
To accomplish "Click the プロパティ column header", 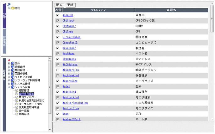I will [99, 10].
